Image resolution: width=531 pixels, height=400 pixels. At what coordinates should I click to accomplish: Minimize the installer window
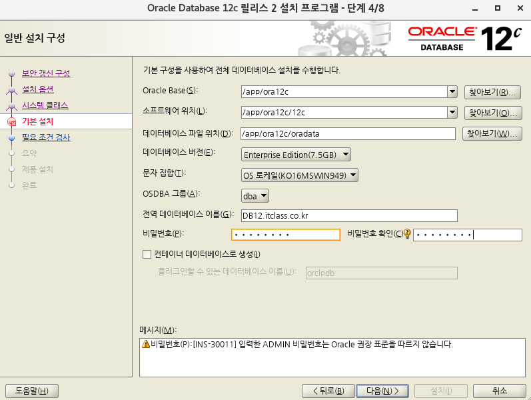(x=475, y=9)
